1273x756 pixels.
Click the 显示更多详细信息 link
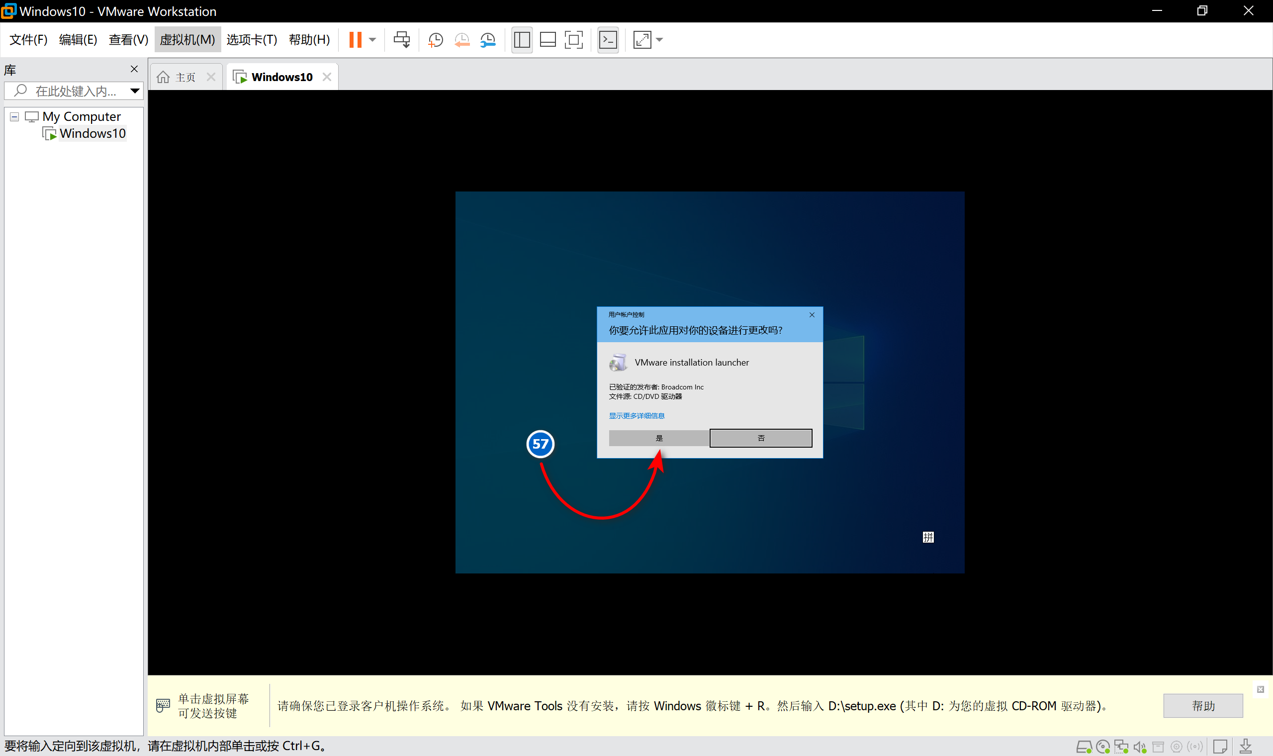(636, 416)
